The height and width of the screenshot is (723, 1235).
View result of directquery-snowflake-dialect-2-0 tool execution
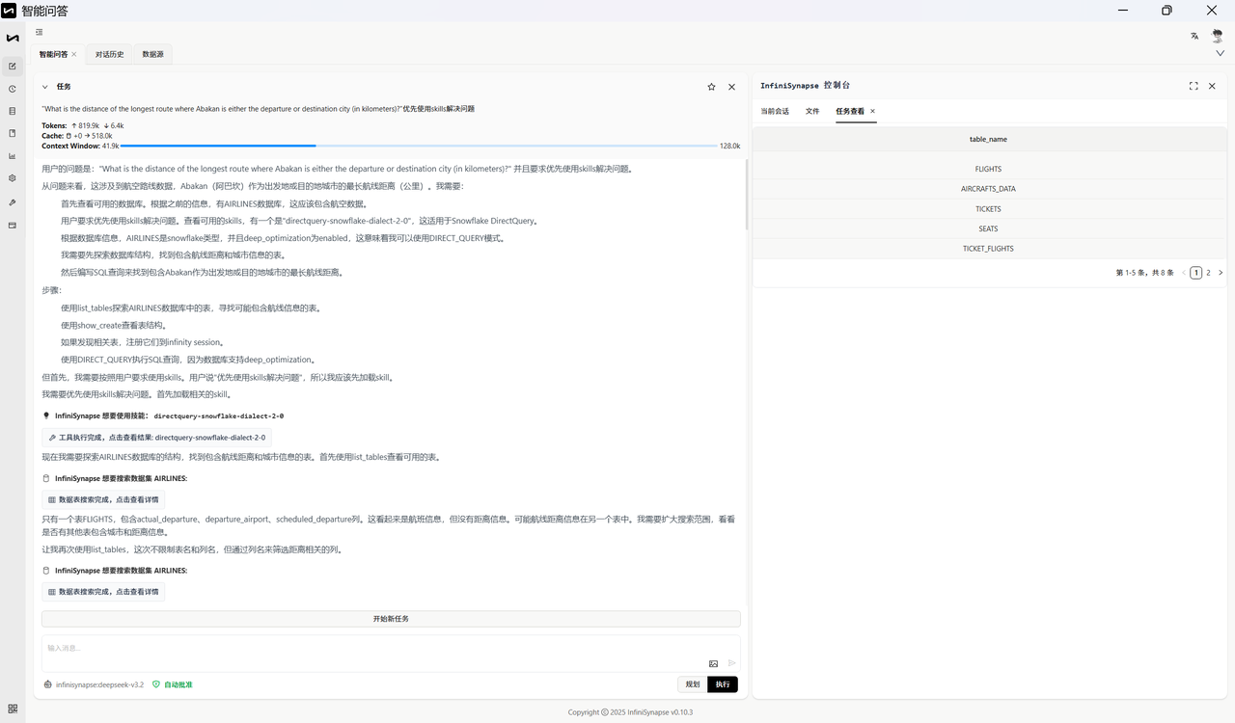coord(157,438)
